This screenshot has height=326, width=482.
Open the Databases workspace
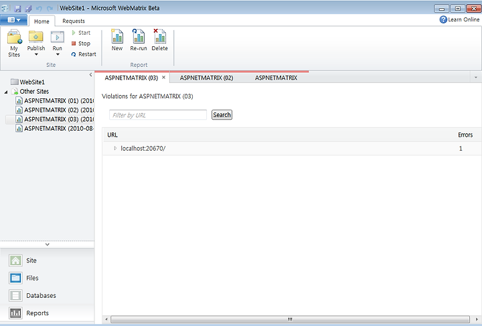pos(47,296)
